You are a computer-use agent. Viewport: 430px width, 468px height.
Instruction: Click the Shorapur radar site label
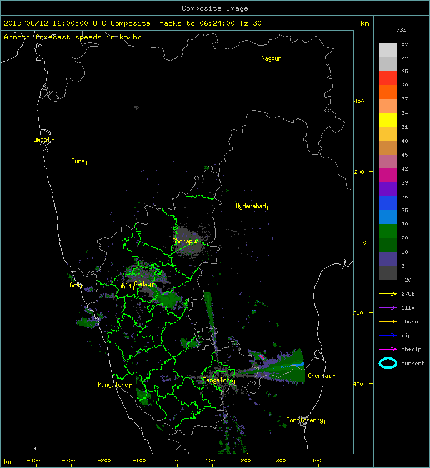pos(187,241)
